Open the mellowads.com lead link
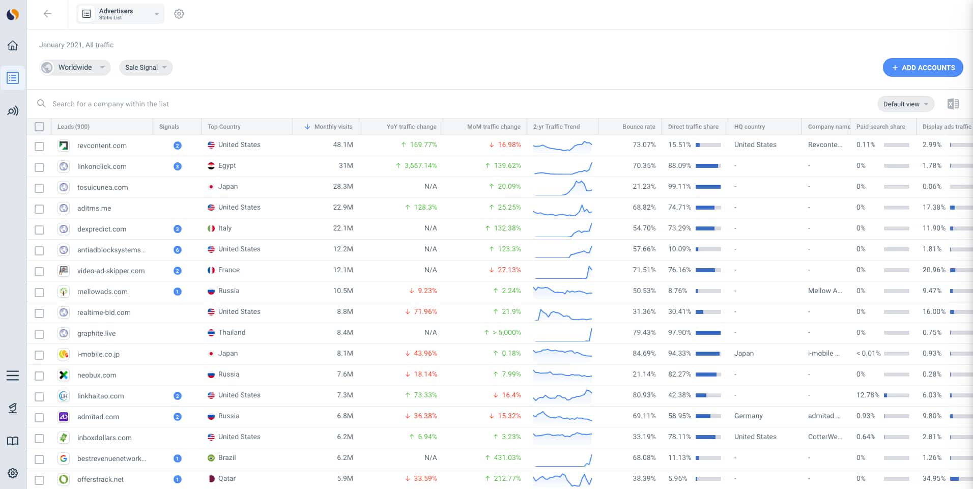This screenshot has height=489, width=973. tap(102, 292)
